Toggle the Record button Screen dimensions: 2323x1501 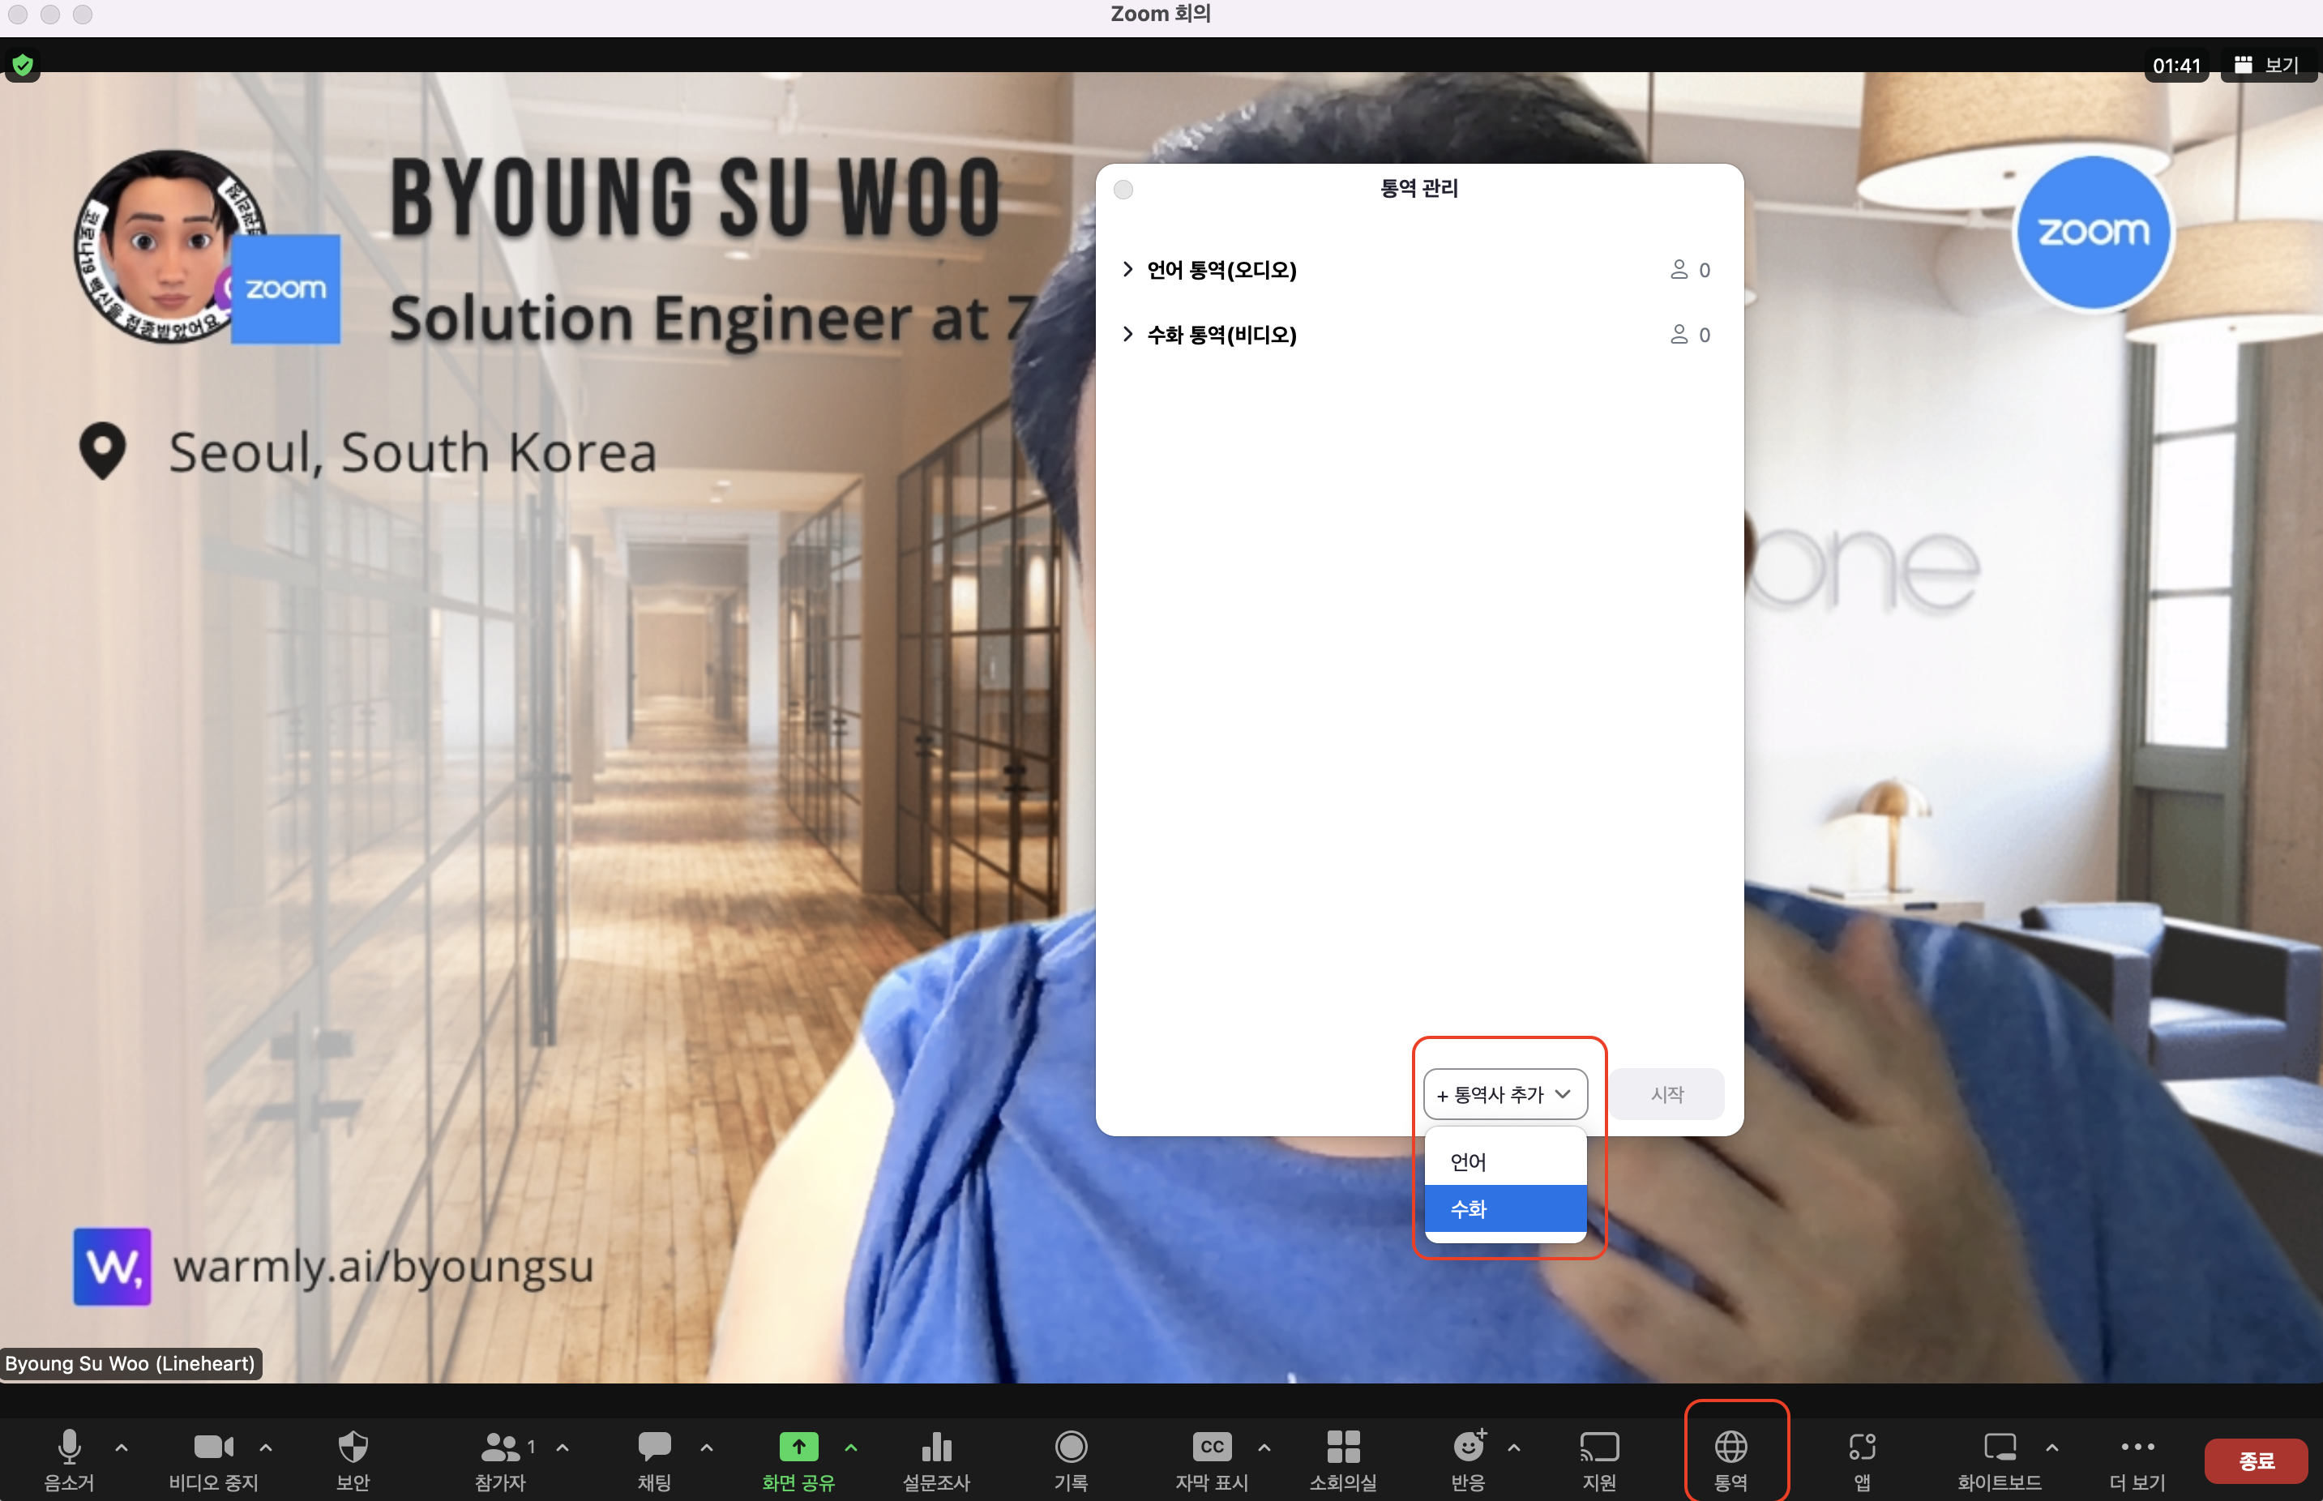click(x=1071, y=1447)
